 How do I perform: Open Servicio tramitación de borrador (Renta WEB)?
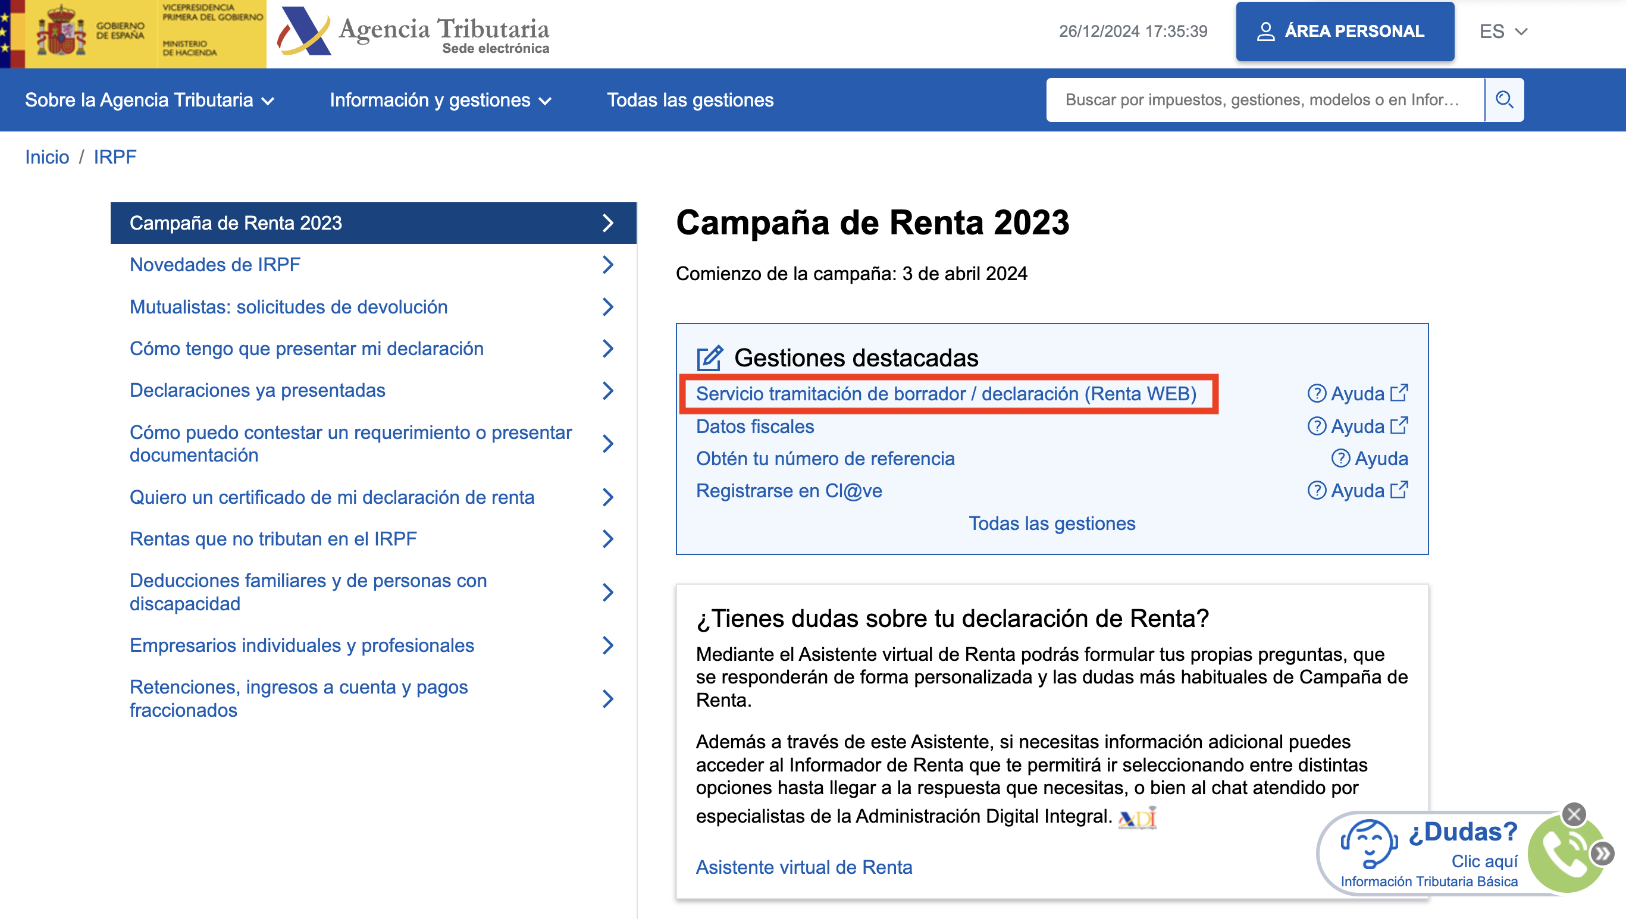tap(945, 394)
